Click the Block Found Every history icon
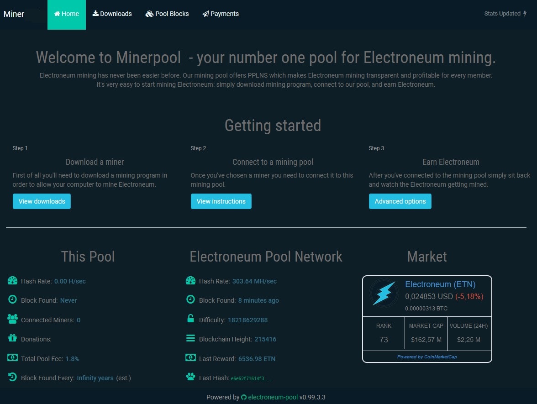 [x=12, y=377]
